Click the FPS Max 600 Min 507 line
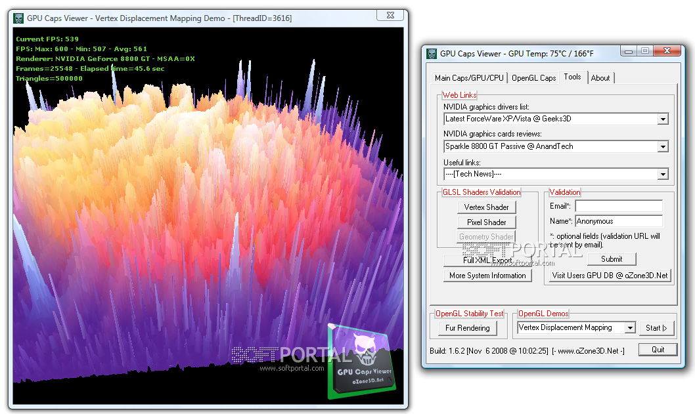 point(81,49)
